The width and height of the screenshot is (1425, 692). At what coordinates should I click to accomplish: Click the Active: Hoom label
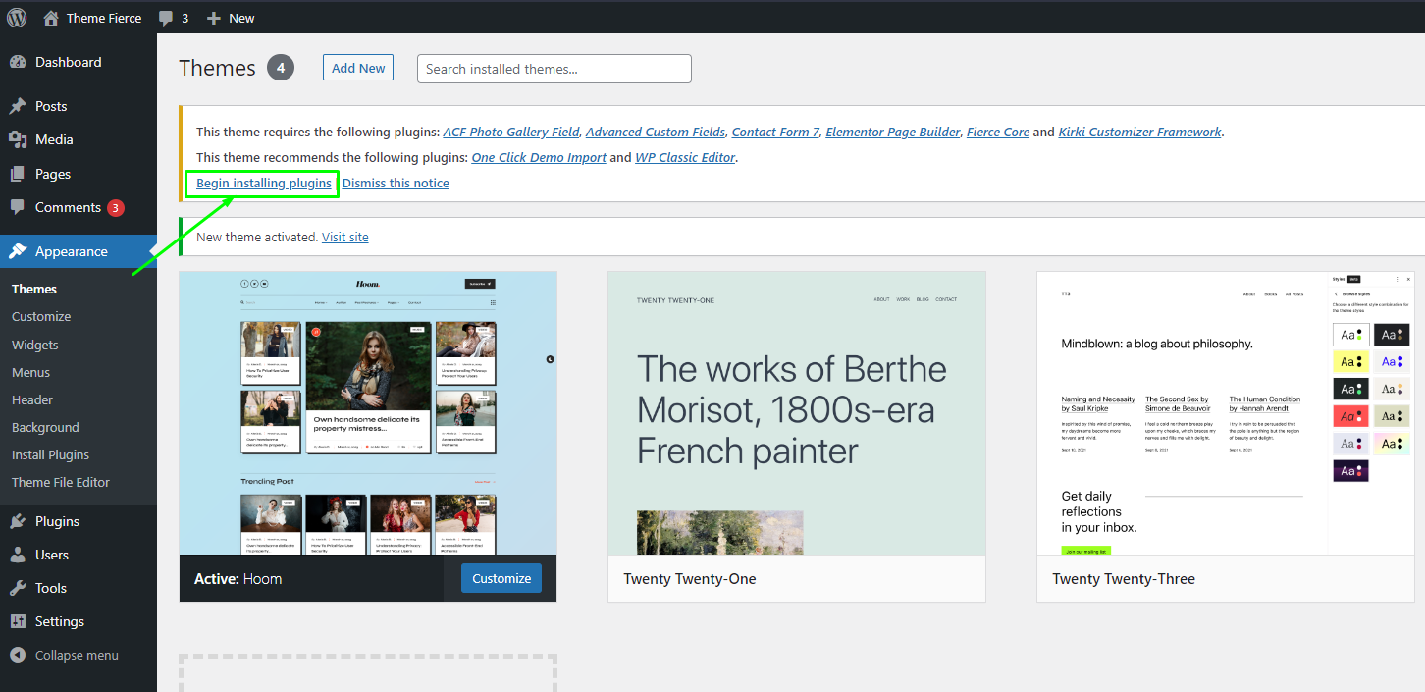click(x=238, y=579)
